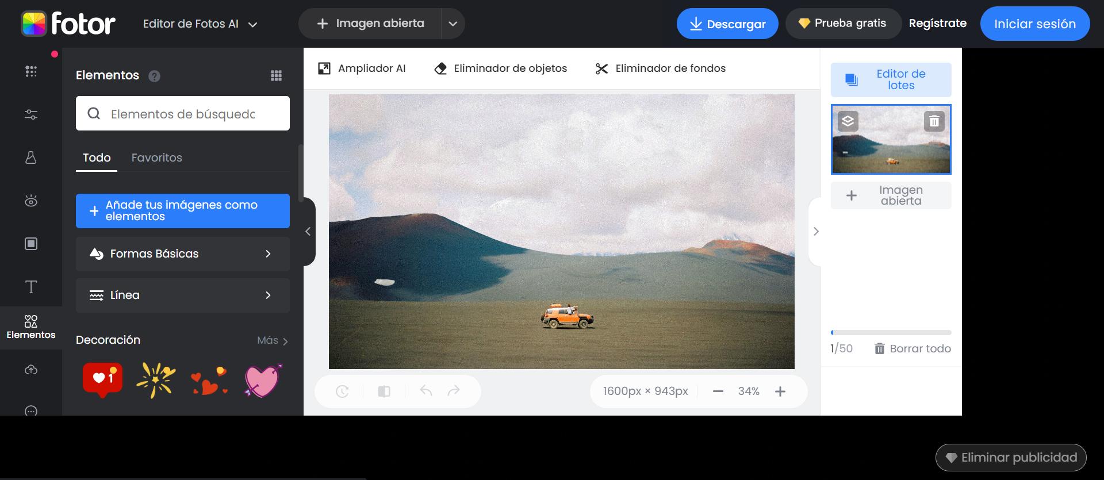Click the Prueba gratis button
The image size is (1104, 480).
(843, 24)
